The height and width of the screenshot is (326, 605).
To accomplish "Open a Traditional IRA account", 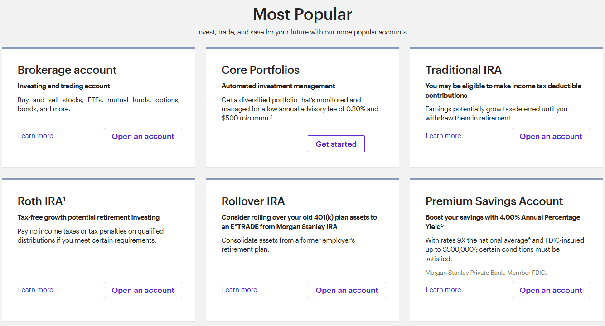I will pos(551,136).
